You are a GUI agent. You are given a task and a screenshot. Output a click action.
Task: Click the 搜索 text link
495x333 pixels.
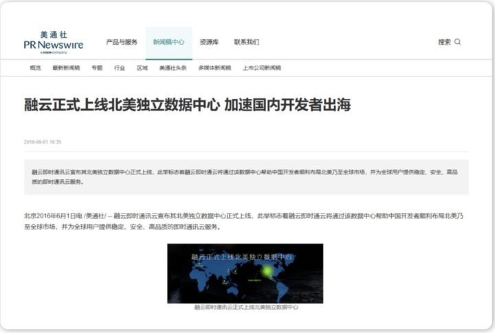click(x=444, y=42)
